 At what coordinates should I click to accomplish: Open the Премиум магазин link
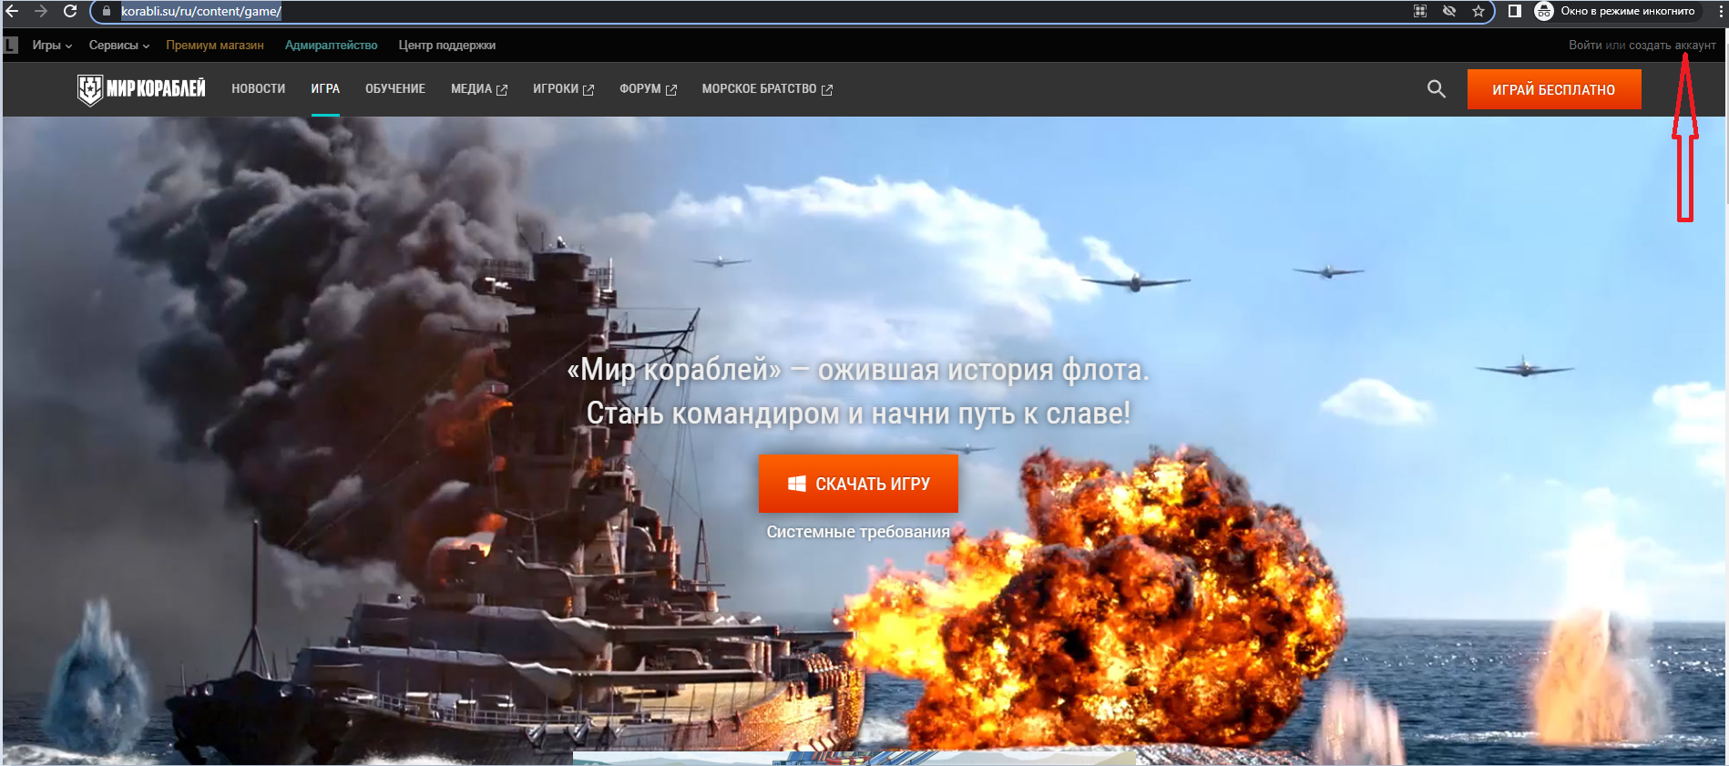(x=215, y=46)
